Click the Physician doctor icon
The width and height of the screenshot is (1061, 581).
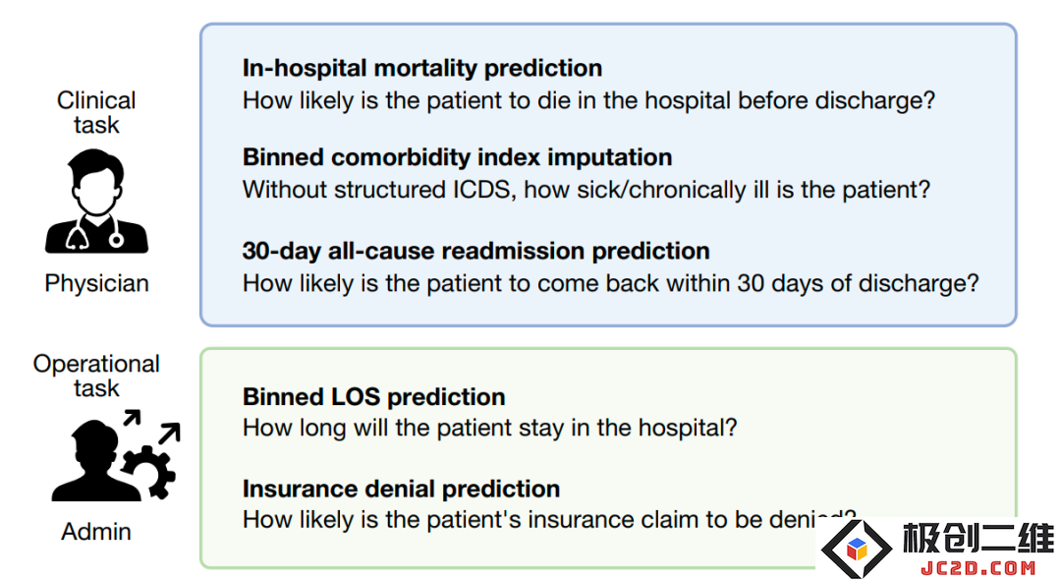point(96,202)
